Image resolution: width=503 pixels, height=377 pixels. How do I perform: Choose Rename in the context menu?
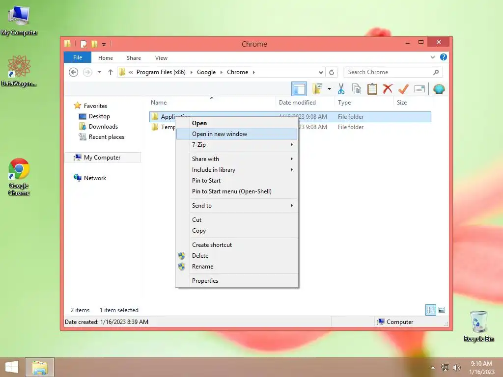tap(237, 267)
